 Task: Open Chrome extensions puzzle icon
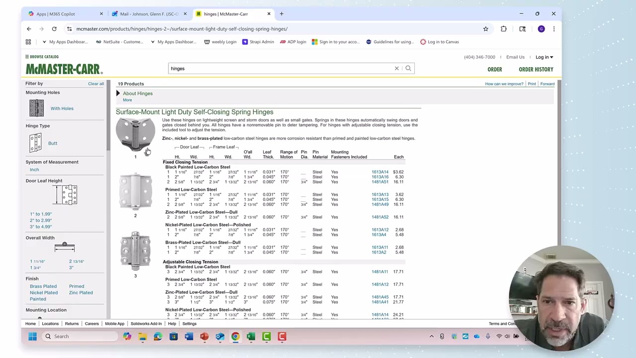(503, 29)
